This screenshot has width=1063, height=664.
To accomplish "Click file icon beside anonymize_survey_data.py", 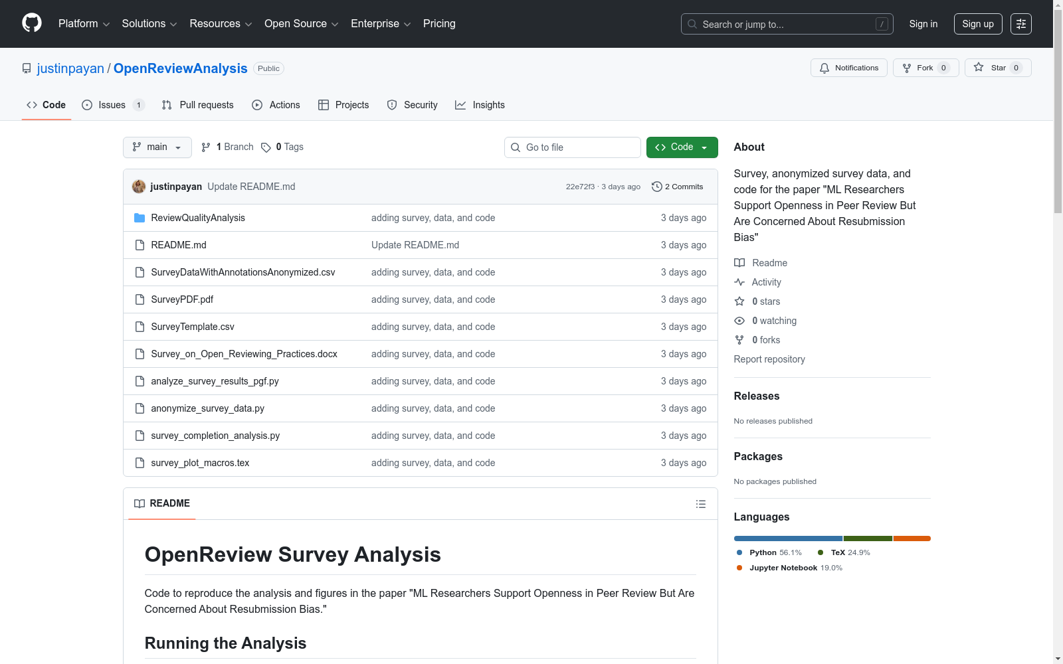I will (140, 408).
